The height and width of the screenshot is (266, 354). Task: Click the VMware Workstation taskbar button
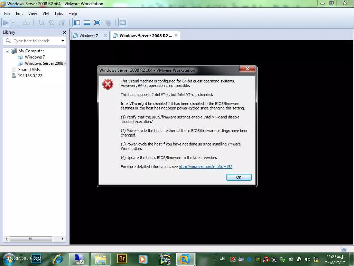click(185, 259)
